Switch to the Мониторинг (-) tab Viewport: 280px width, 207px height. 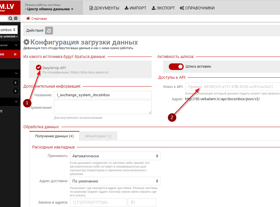click(x=98, y=136)
